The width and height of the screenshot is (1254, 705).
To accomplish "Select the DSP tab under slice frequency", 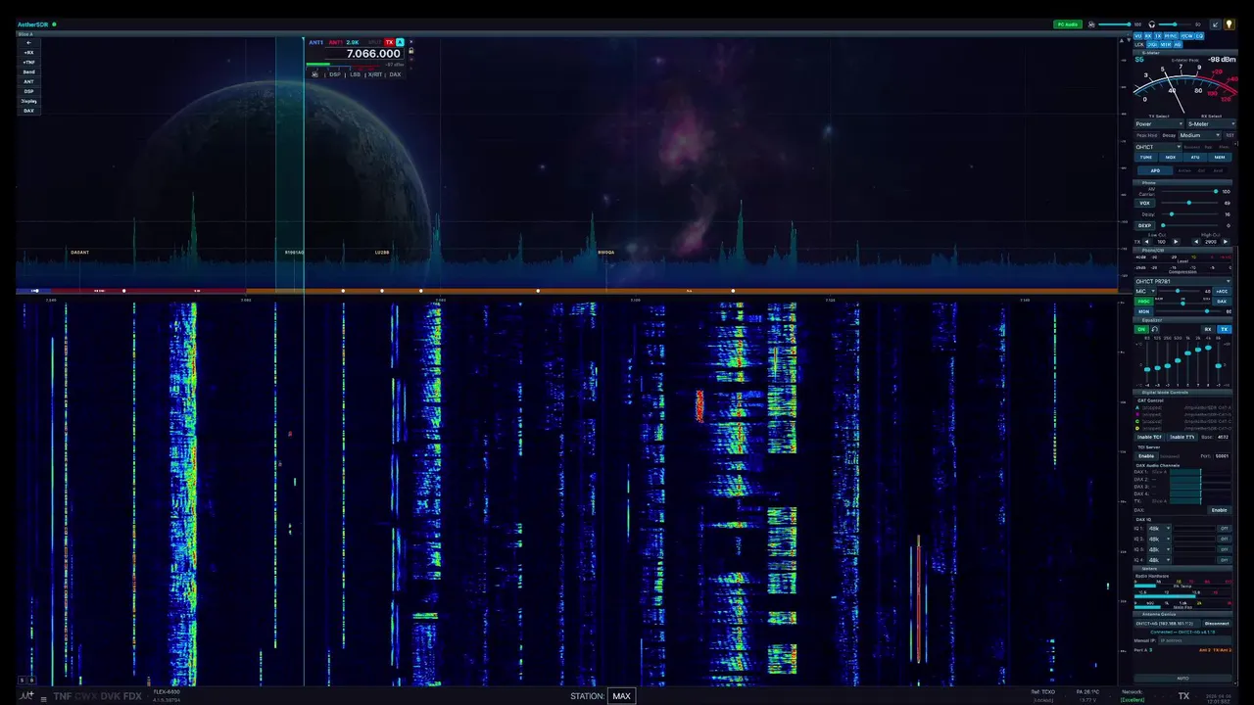I will 335,74.
